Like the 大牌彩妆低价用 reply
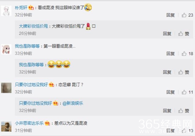Image resolution: width=195 pixels, height=136 pixels. (184, 34)
